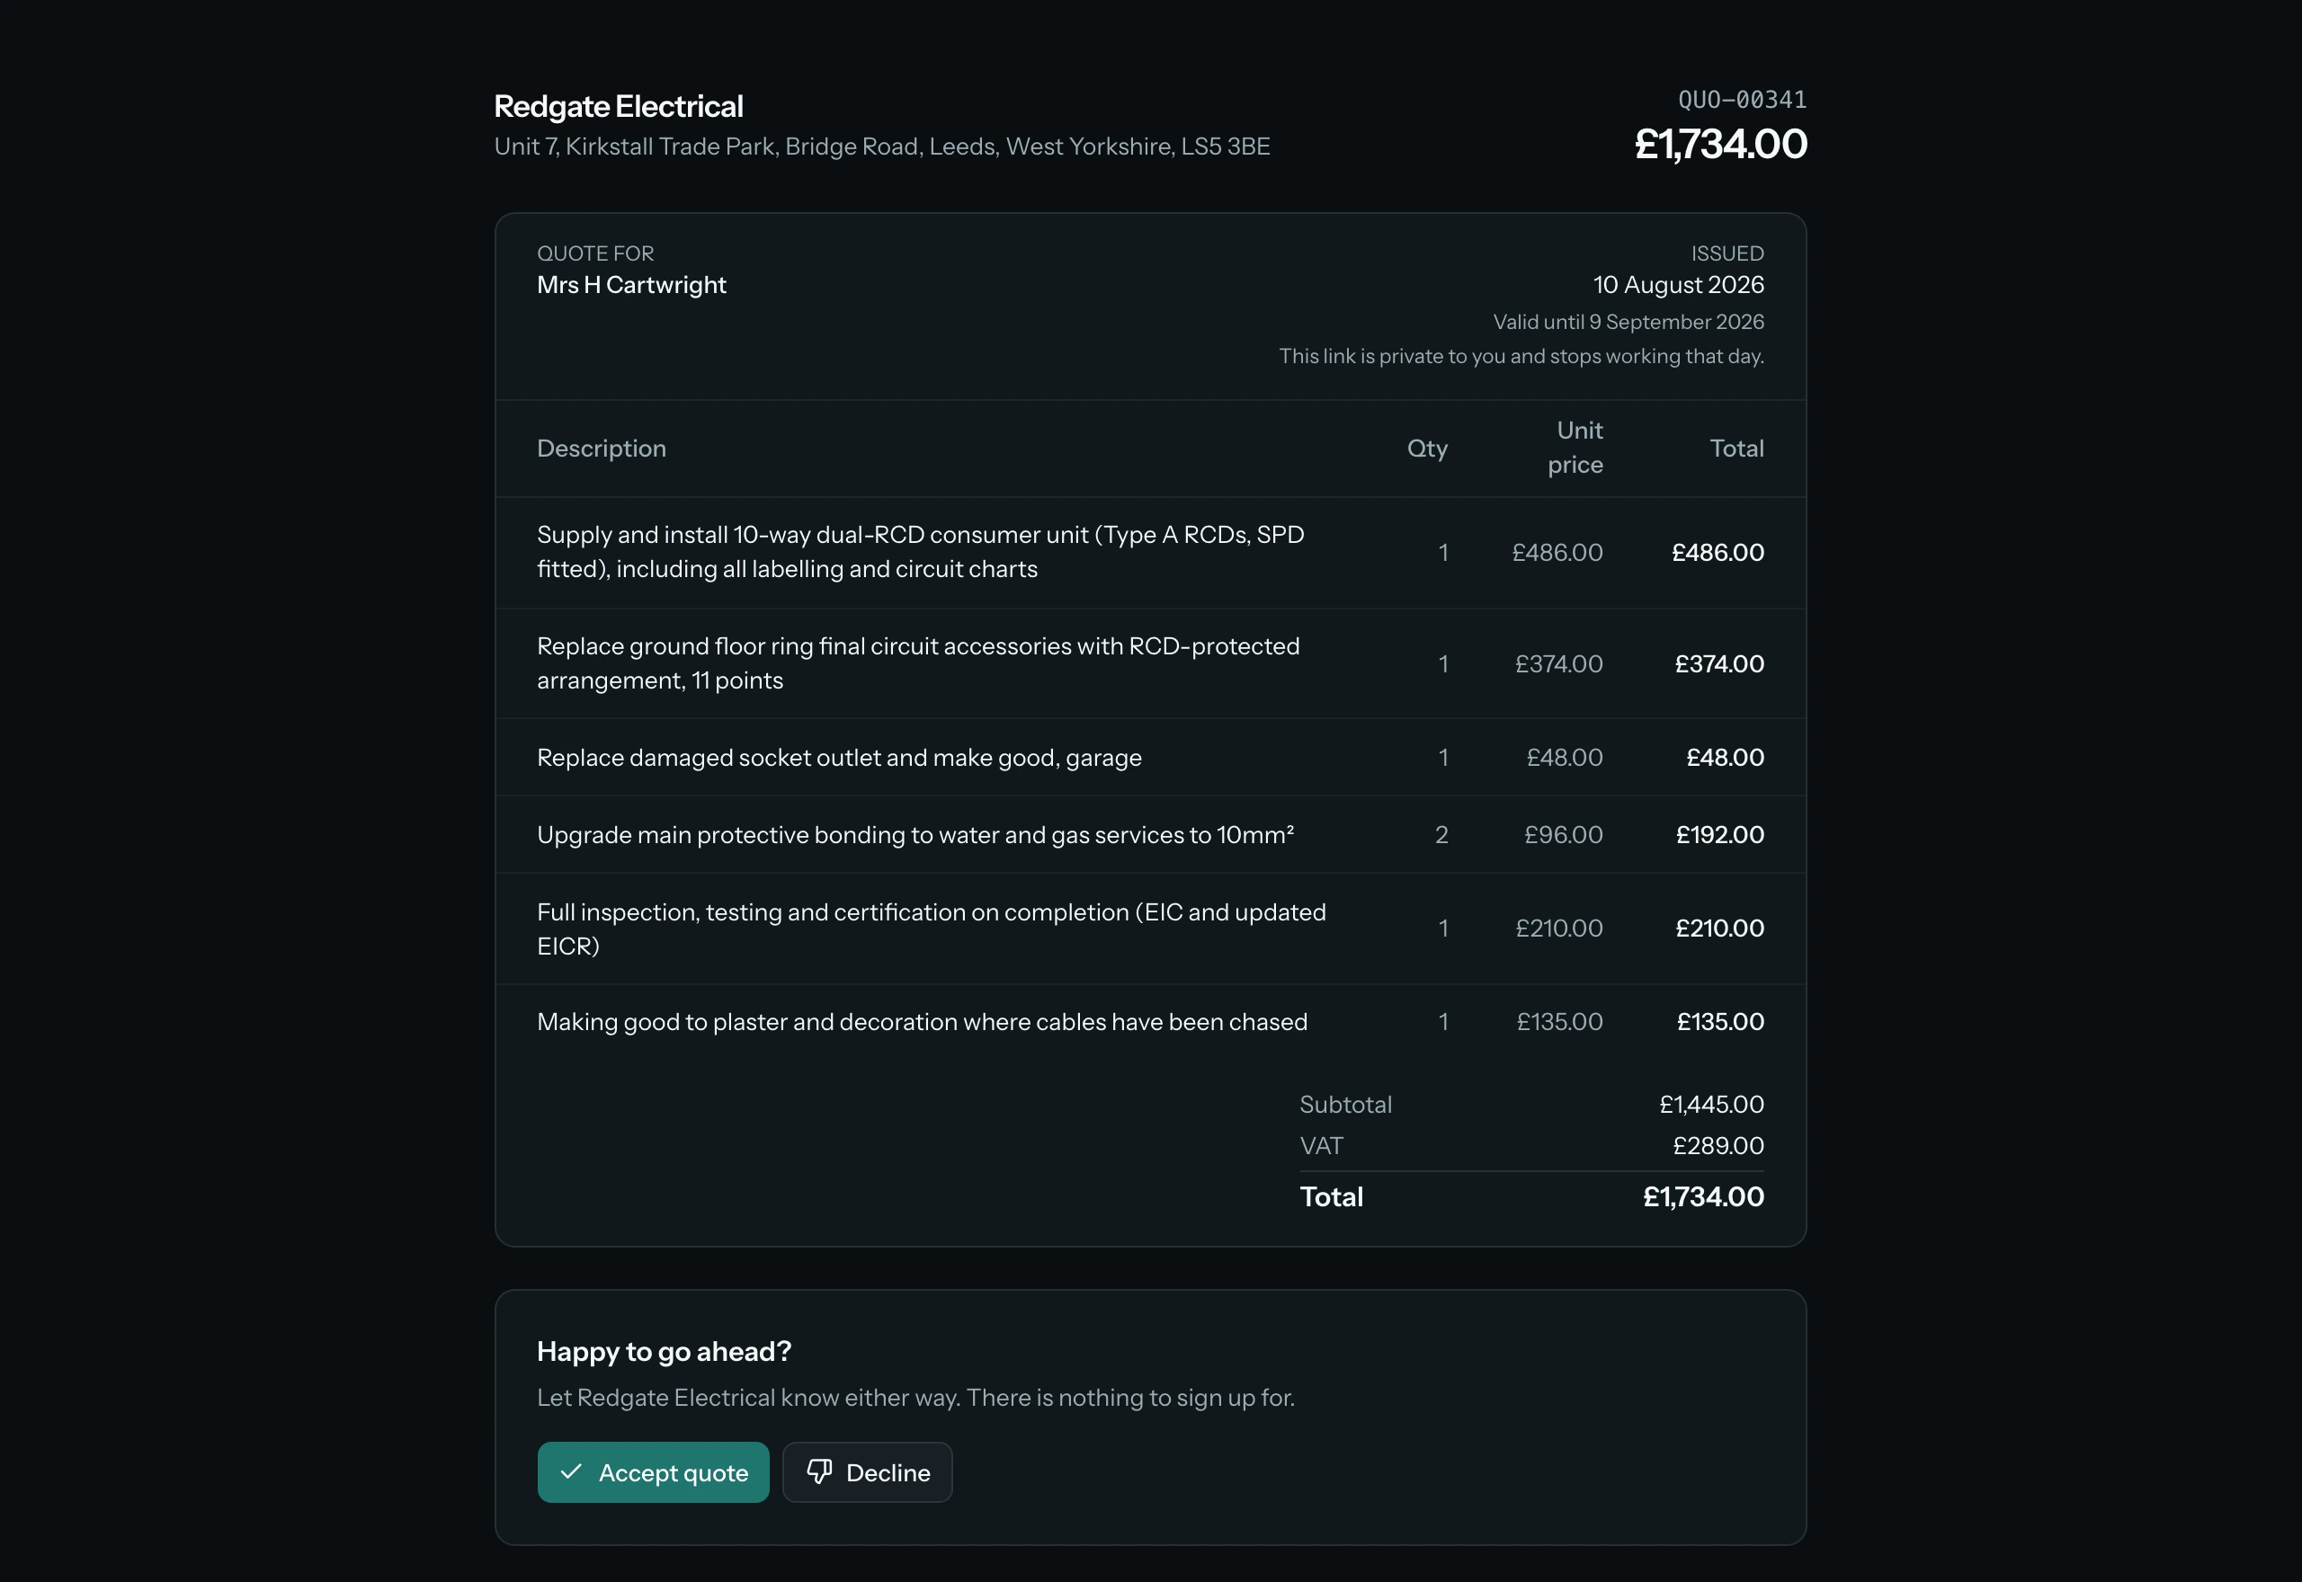Click the main protective bonding upgrade row

pos(1150,835)
